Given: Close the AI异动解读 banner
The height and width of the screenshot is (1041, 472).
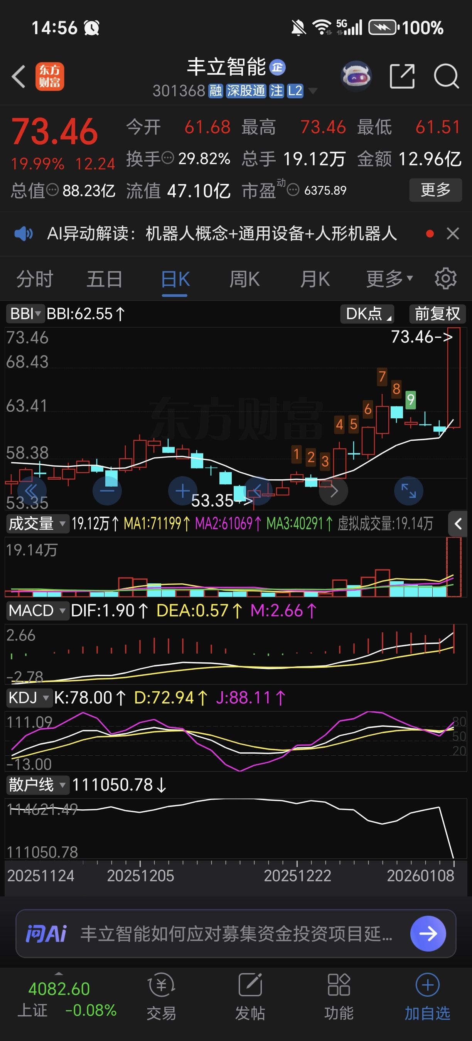Looking at the screenshot, I should (x=453, y=234).
